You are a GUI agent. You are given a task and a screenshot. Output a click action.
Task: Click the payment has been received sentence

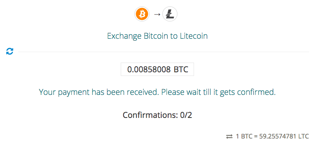click(99, 92)
